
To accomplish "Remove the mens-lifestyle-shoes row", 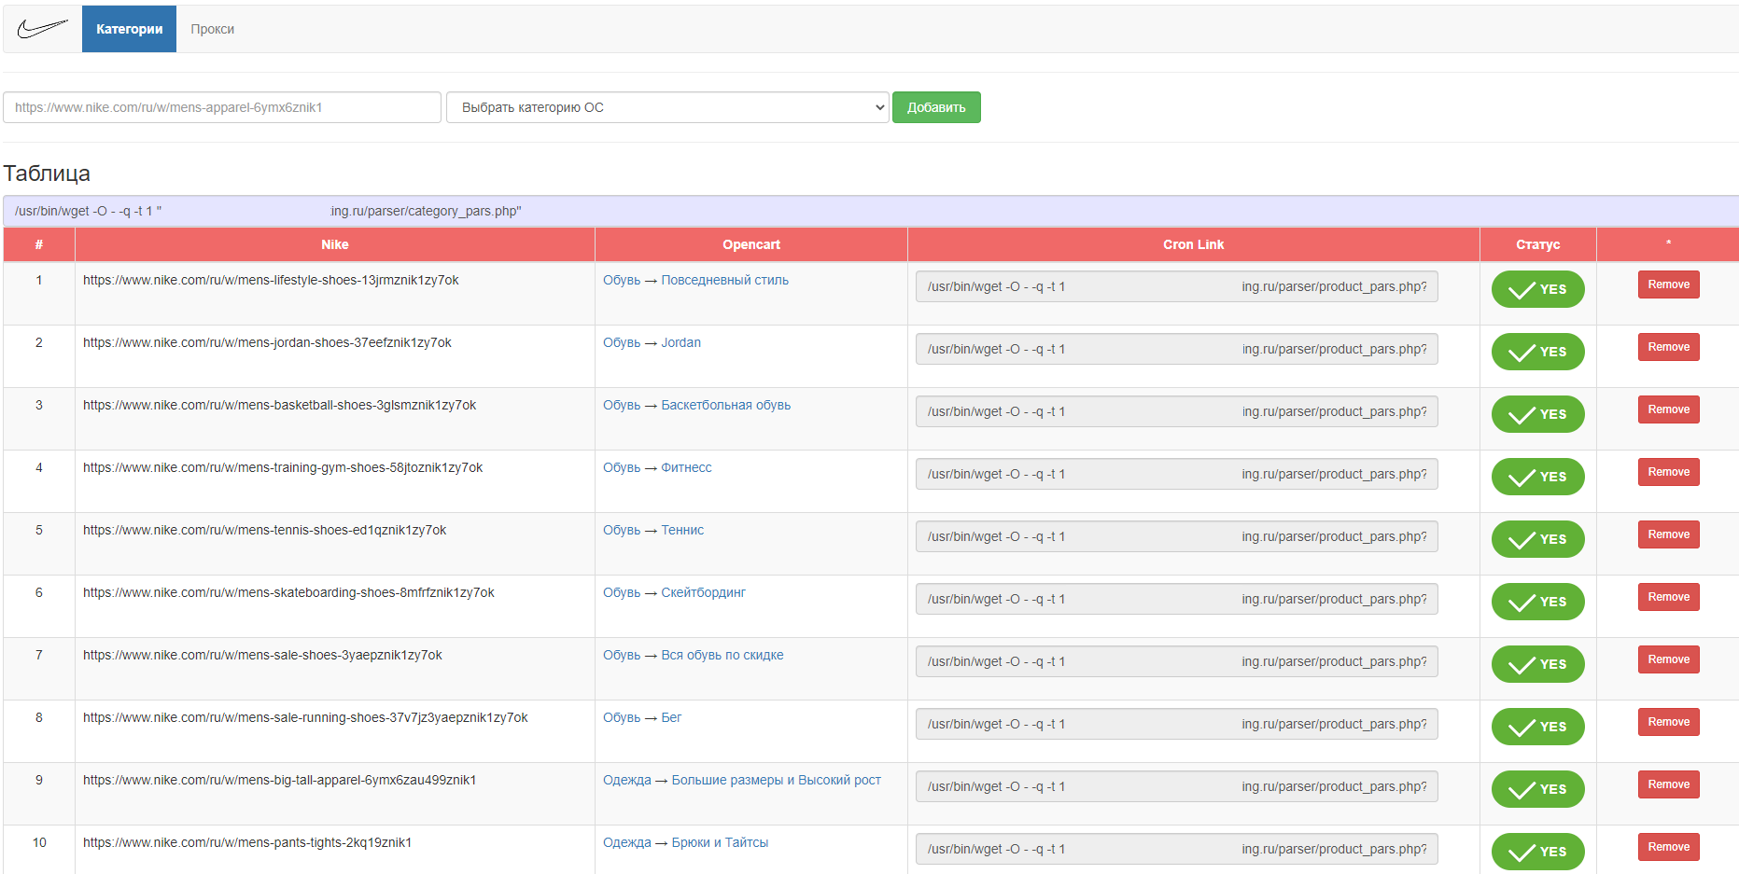I will 1668,284.
